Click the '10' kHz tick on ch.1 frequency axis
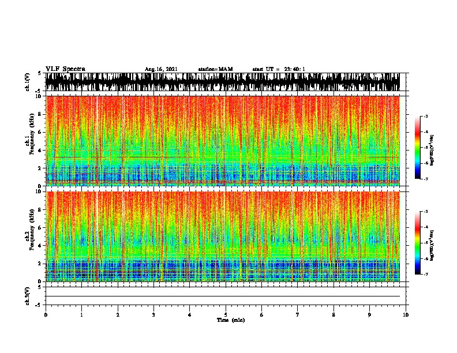457x353 pixels. pos(39,96)
